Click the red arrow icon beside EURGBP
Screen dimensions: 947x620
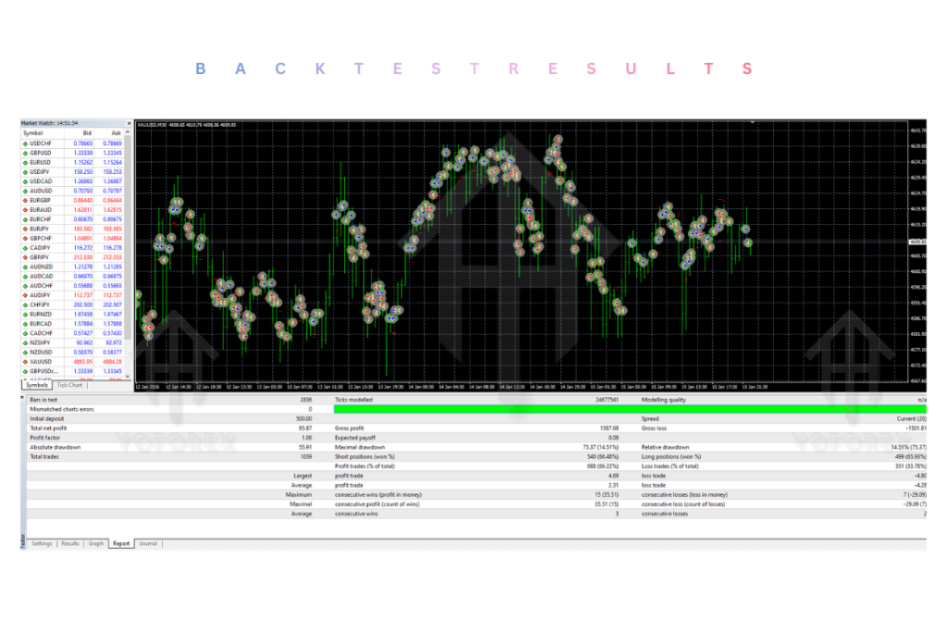[26, 200]
